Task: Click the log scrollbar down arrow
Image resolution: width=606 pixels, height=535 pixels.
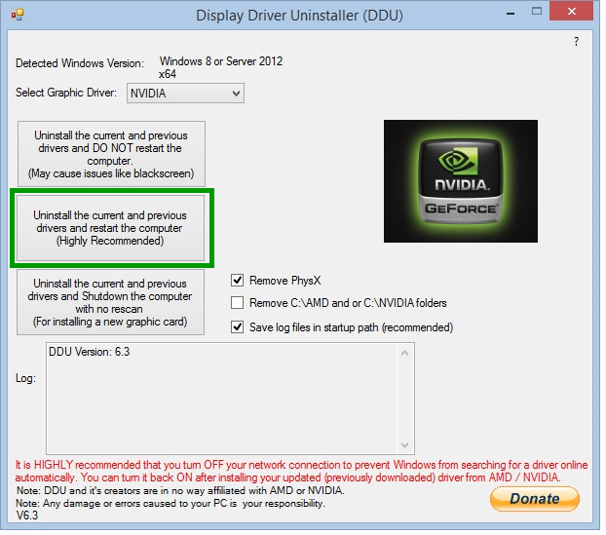Action: [x=404, y=445]
